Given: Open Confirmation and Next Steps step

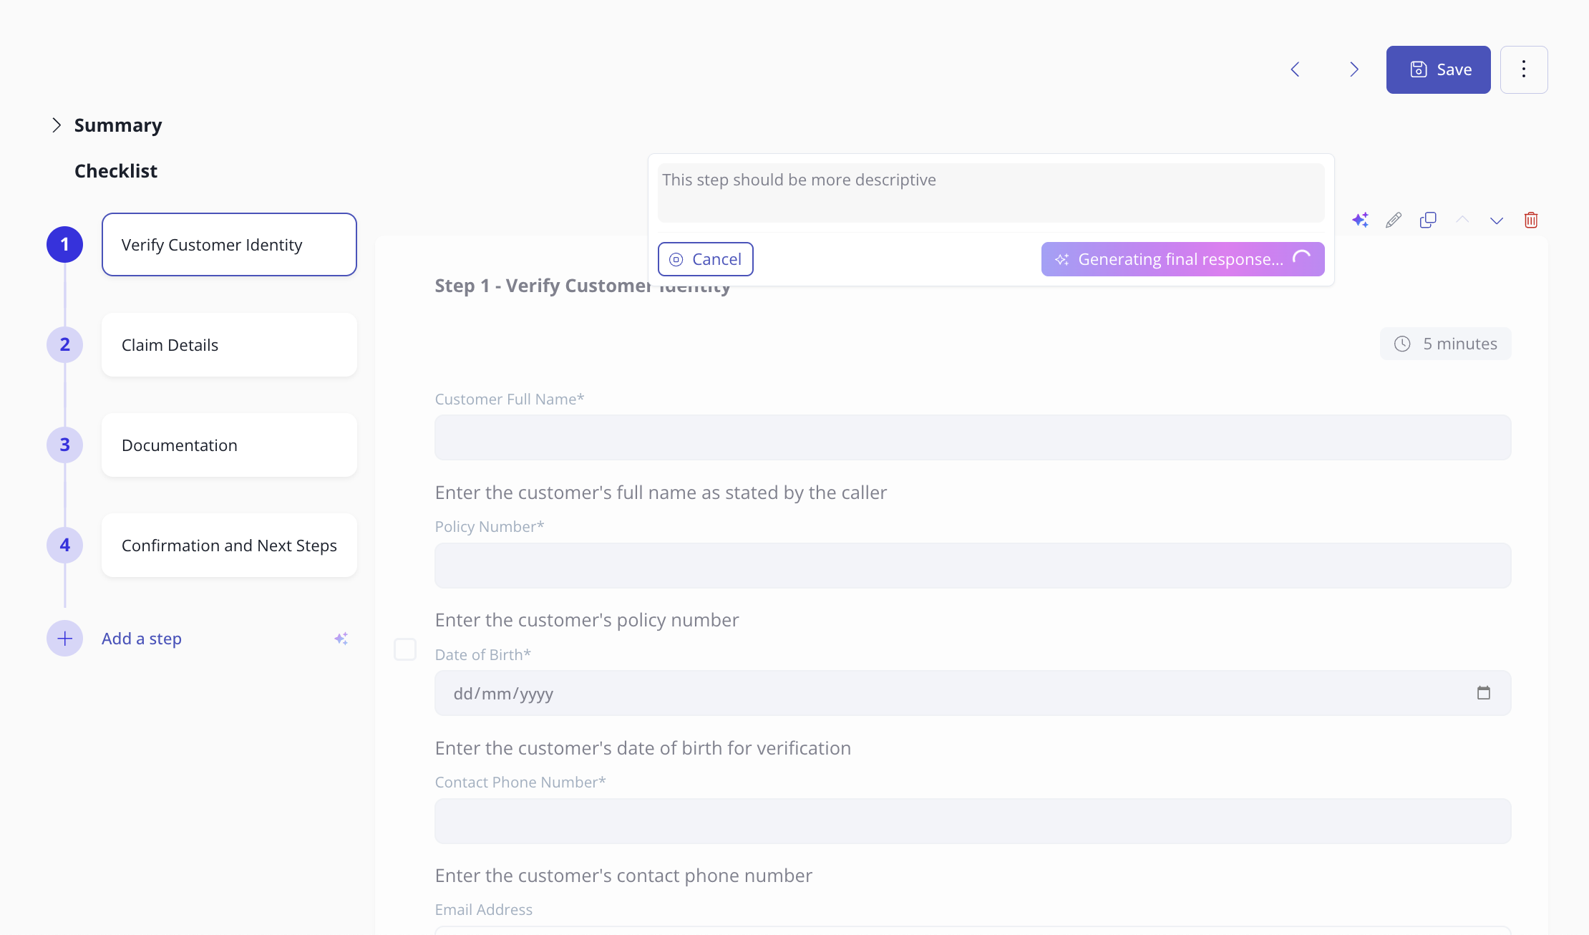Looking at the screenshot, I should coord(229,546).
